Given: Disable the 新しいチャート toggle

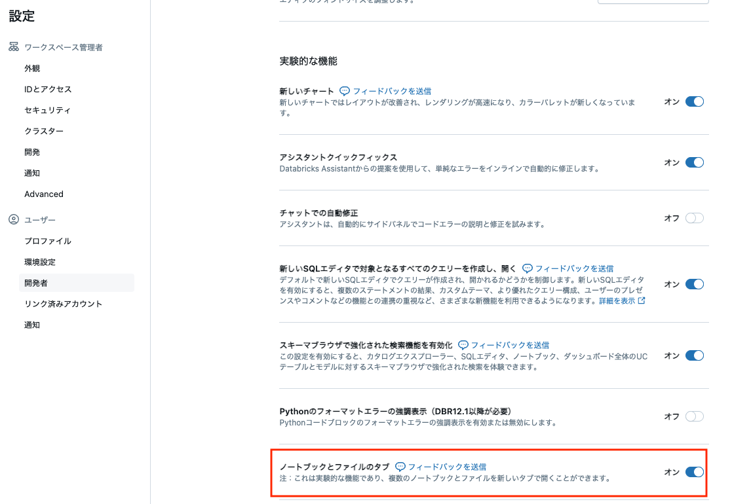Looking at the screenshot, I should tap(694, 101).
